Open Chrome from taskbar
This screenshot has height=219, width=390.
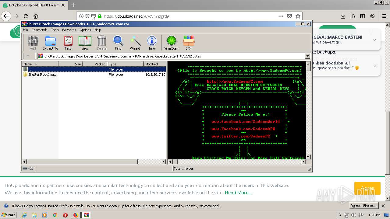click(55, 215)
